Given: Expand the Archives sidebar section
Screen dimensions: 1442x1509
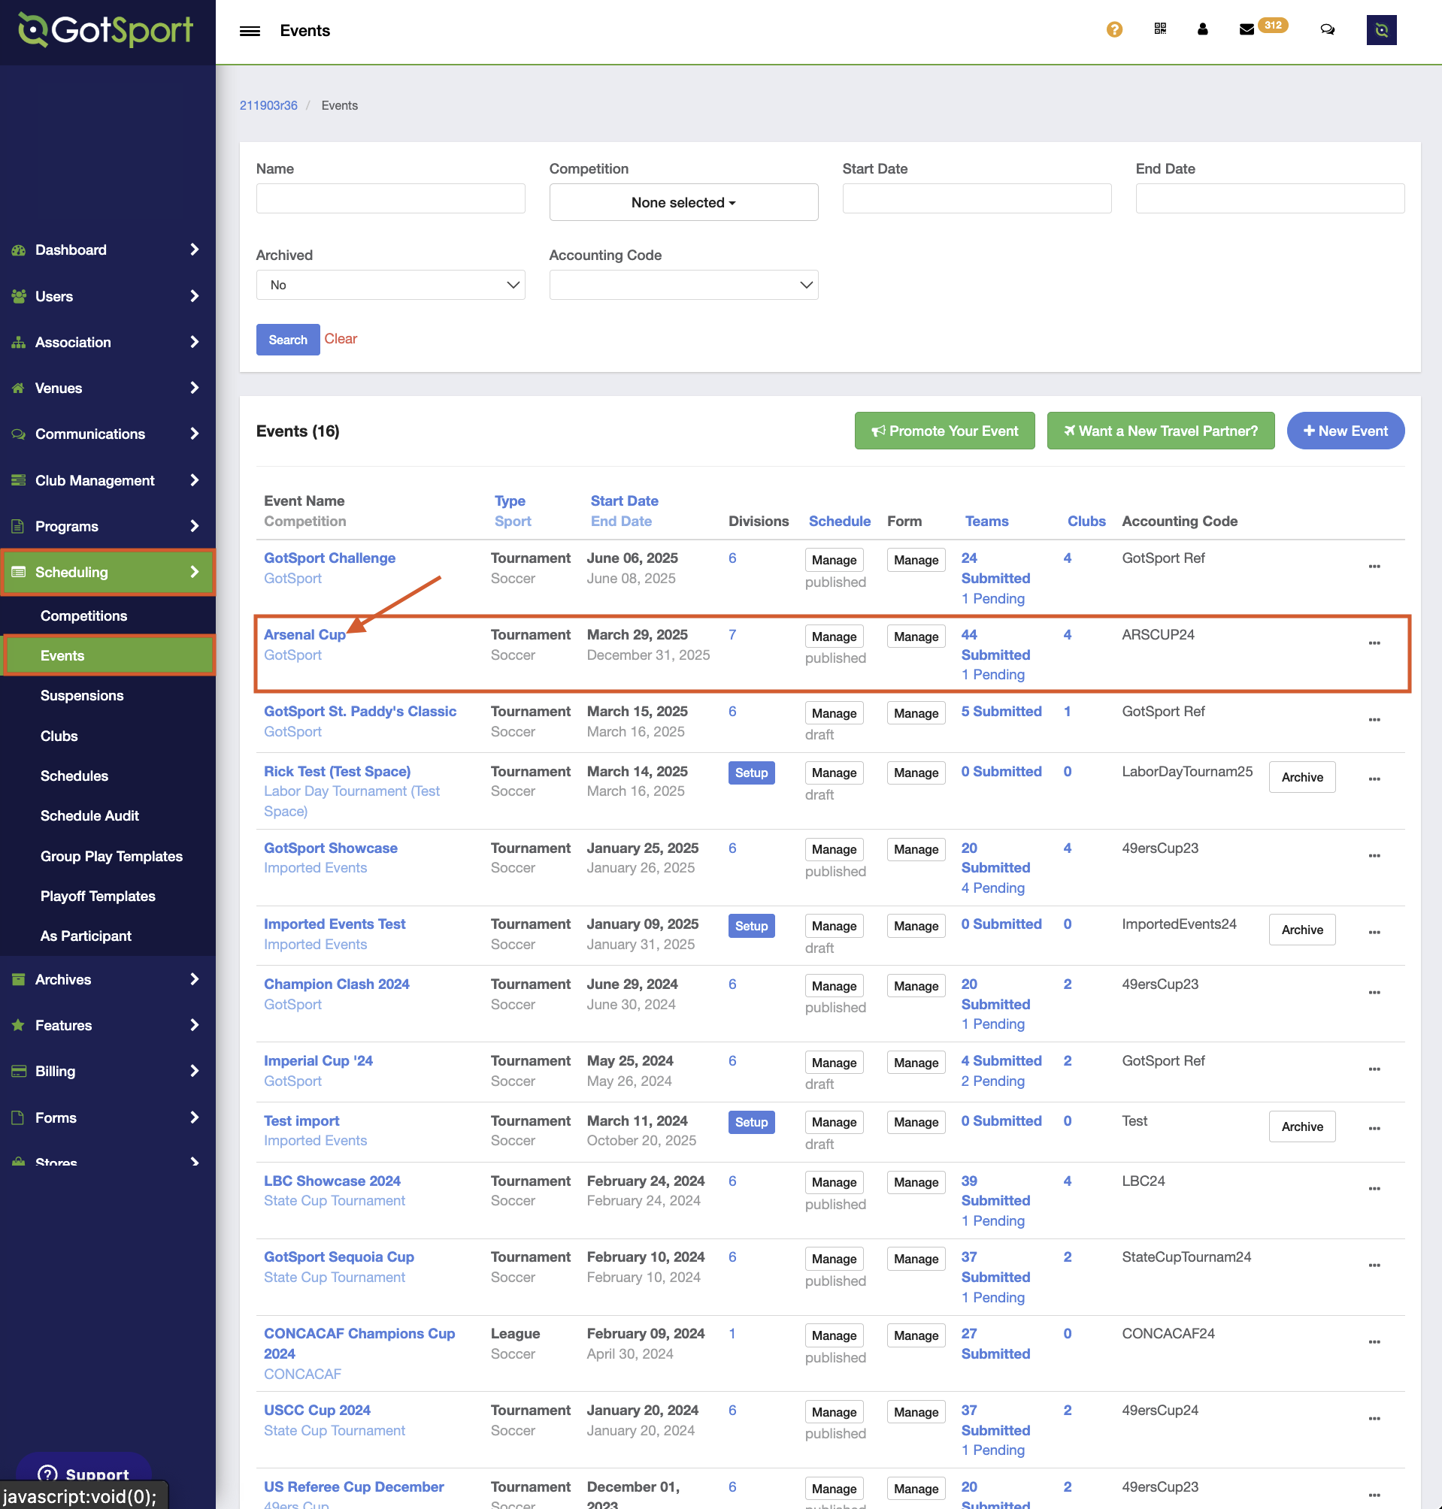Looking at the screenshot, I should click(x=108, y=980).
